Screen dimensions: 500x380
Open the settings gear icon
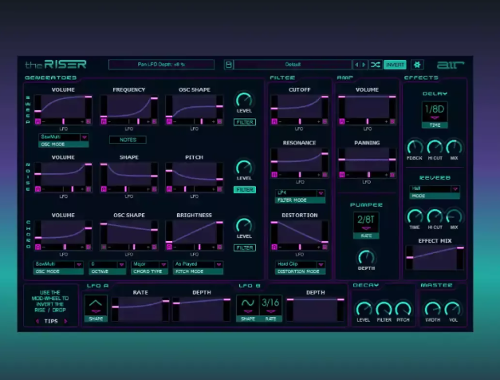coord(417,65)
